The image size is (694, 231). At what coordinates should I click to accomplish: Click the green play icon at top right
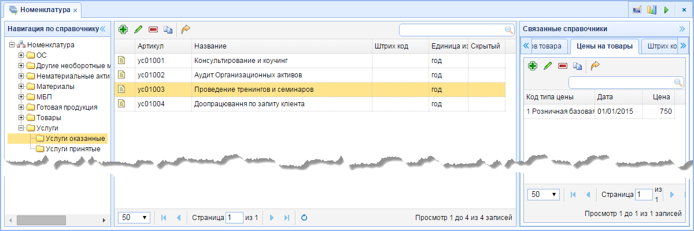pos(666,10)
